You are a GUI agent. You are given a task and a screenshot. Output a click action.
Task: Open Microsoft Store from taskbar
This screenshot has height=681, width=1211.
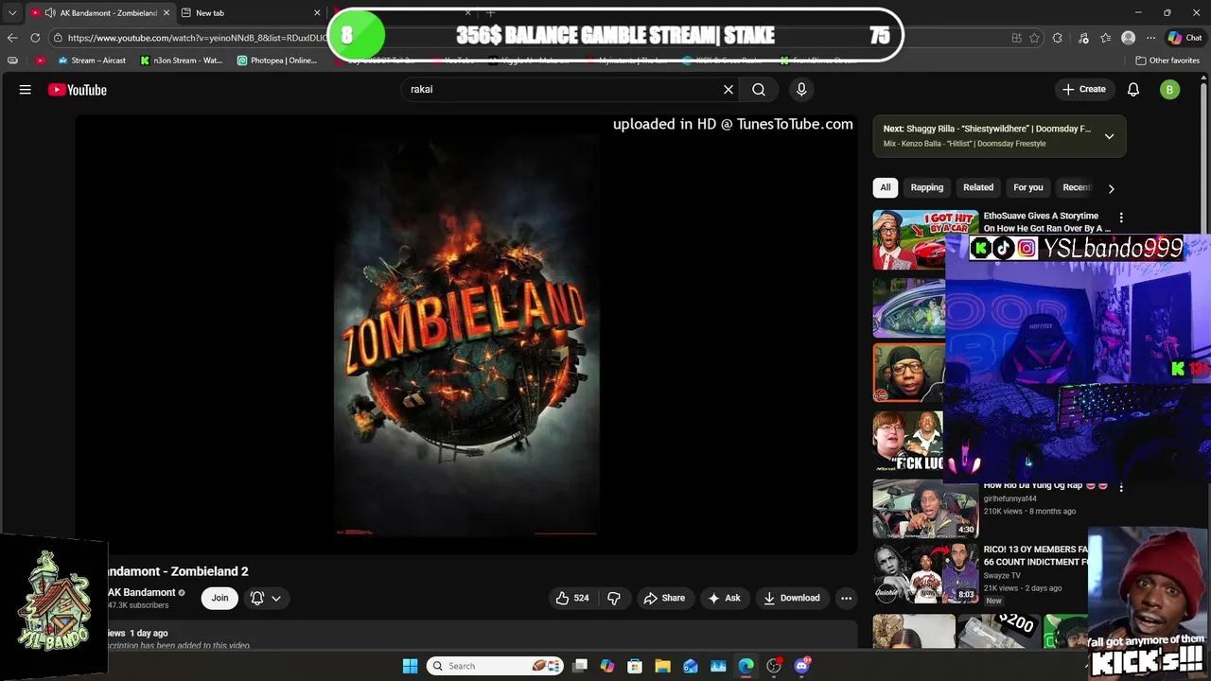[635, 666]
